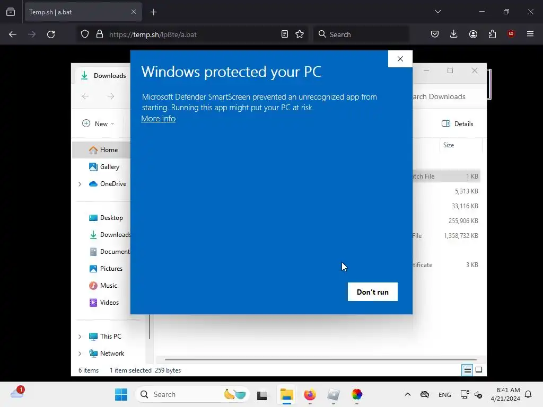Image resolution: width=543 pixels, height=407 pixels.
Task: Click the Don't run button
Action: [x=373, y=292]
